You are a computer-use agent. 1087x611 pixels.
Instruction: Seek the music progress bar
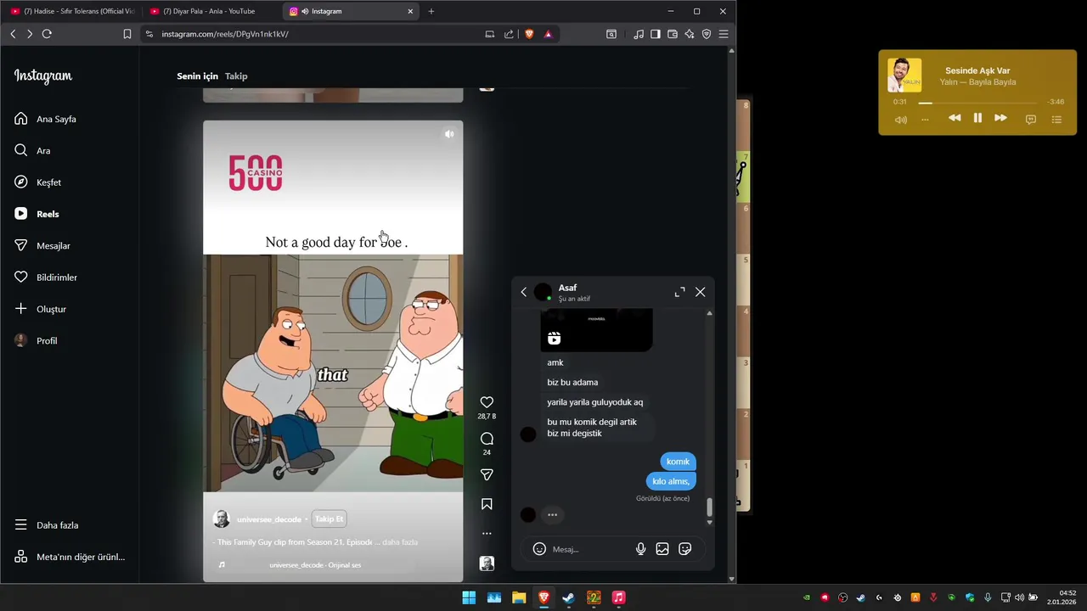[977, 103]
